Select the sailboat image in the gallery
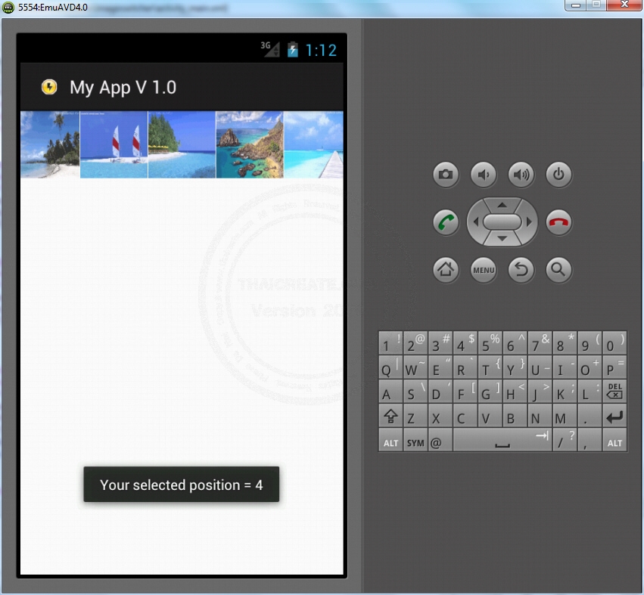644x595 pixels. [x=114, y=144]
